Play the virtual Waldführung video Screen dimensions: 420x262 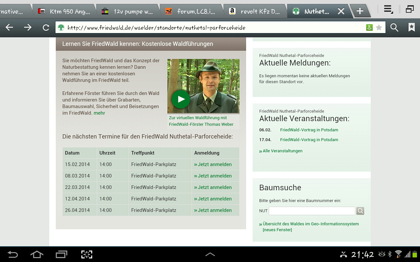tap(180, 99)
